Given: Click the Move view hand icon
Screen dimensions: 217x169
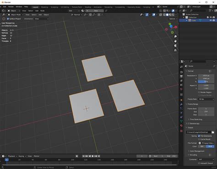Looking at the screenshot, I should pyautogui.click(x=175, y=41).
